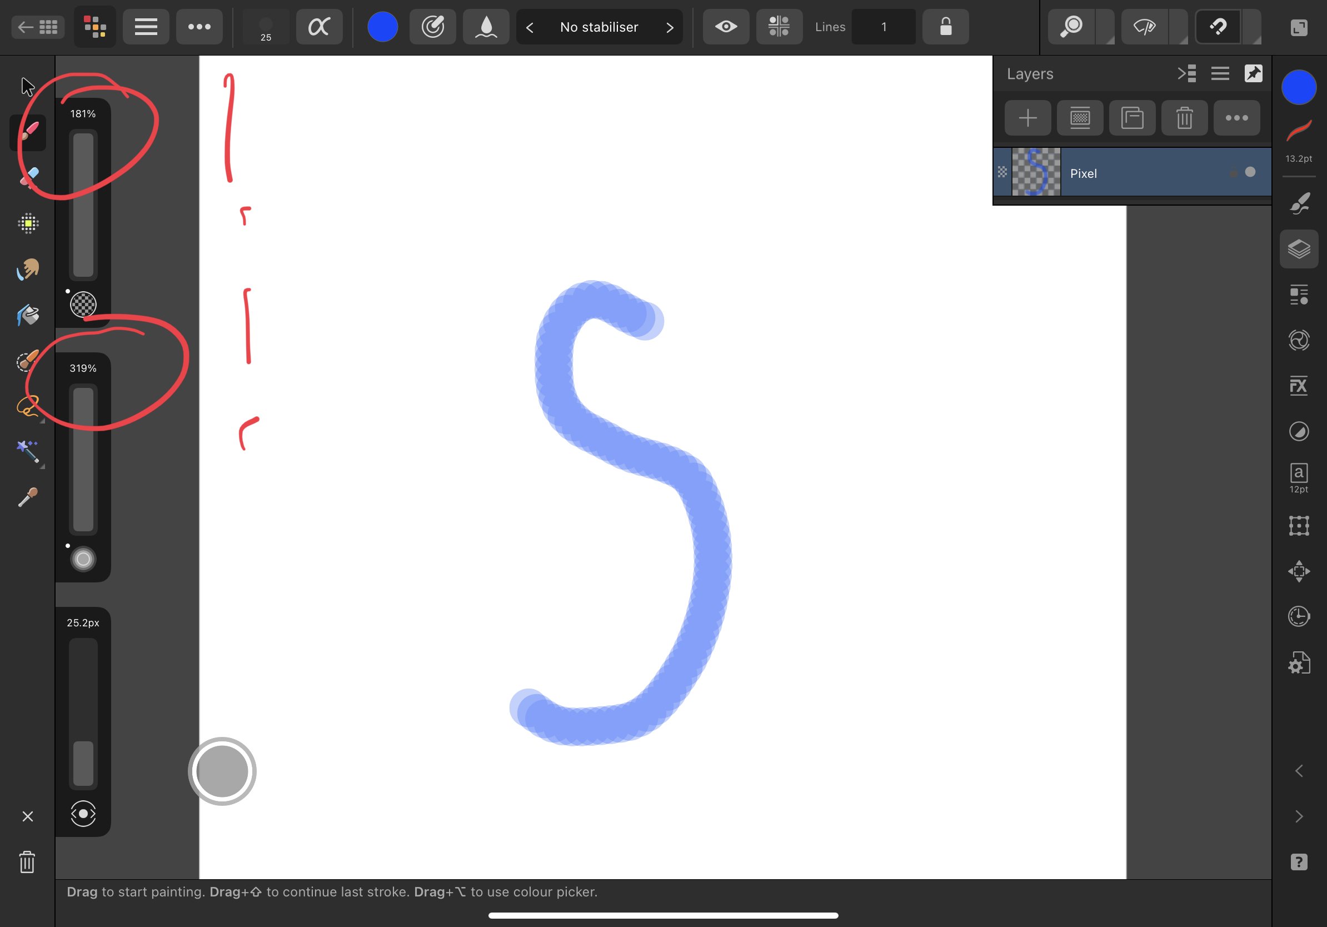Go back to the document gallery
This screenshot has height=927, width=1327.
[x=38, y=27]
